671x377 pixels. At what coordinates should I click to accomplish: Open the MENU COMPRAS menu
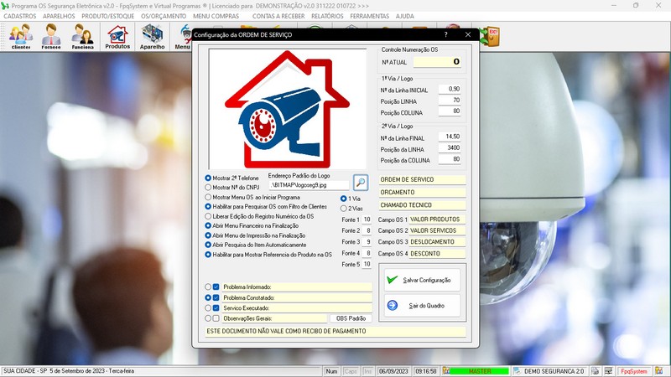pyautogui.click(x=216, y=16)
